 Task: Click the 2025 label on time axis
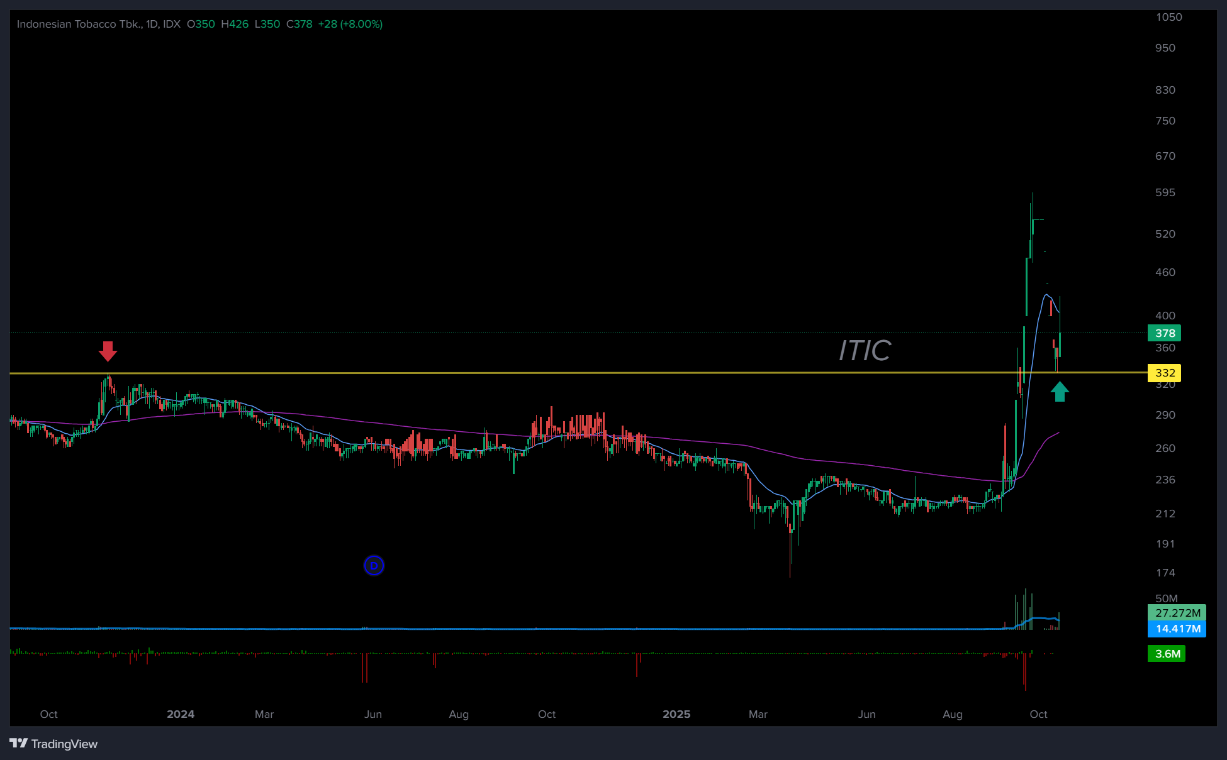tap(676, 714)
